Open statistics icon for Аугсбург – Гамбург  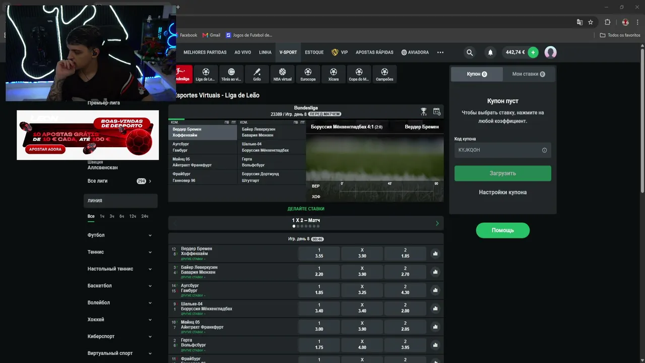[x=435, y=290]
